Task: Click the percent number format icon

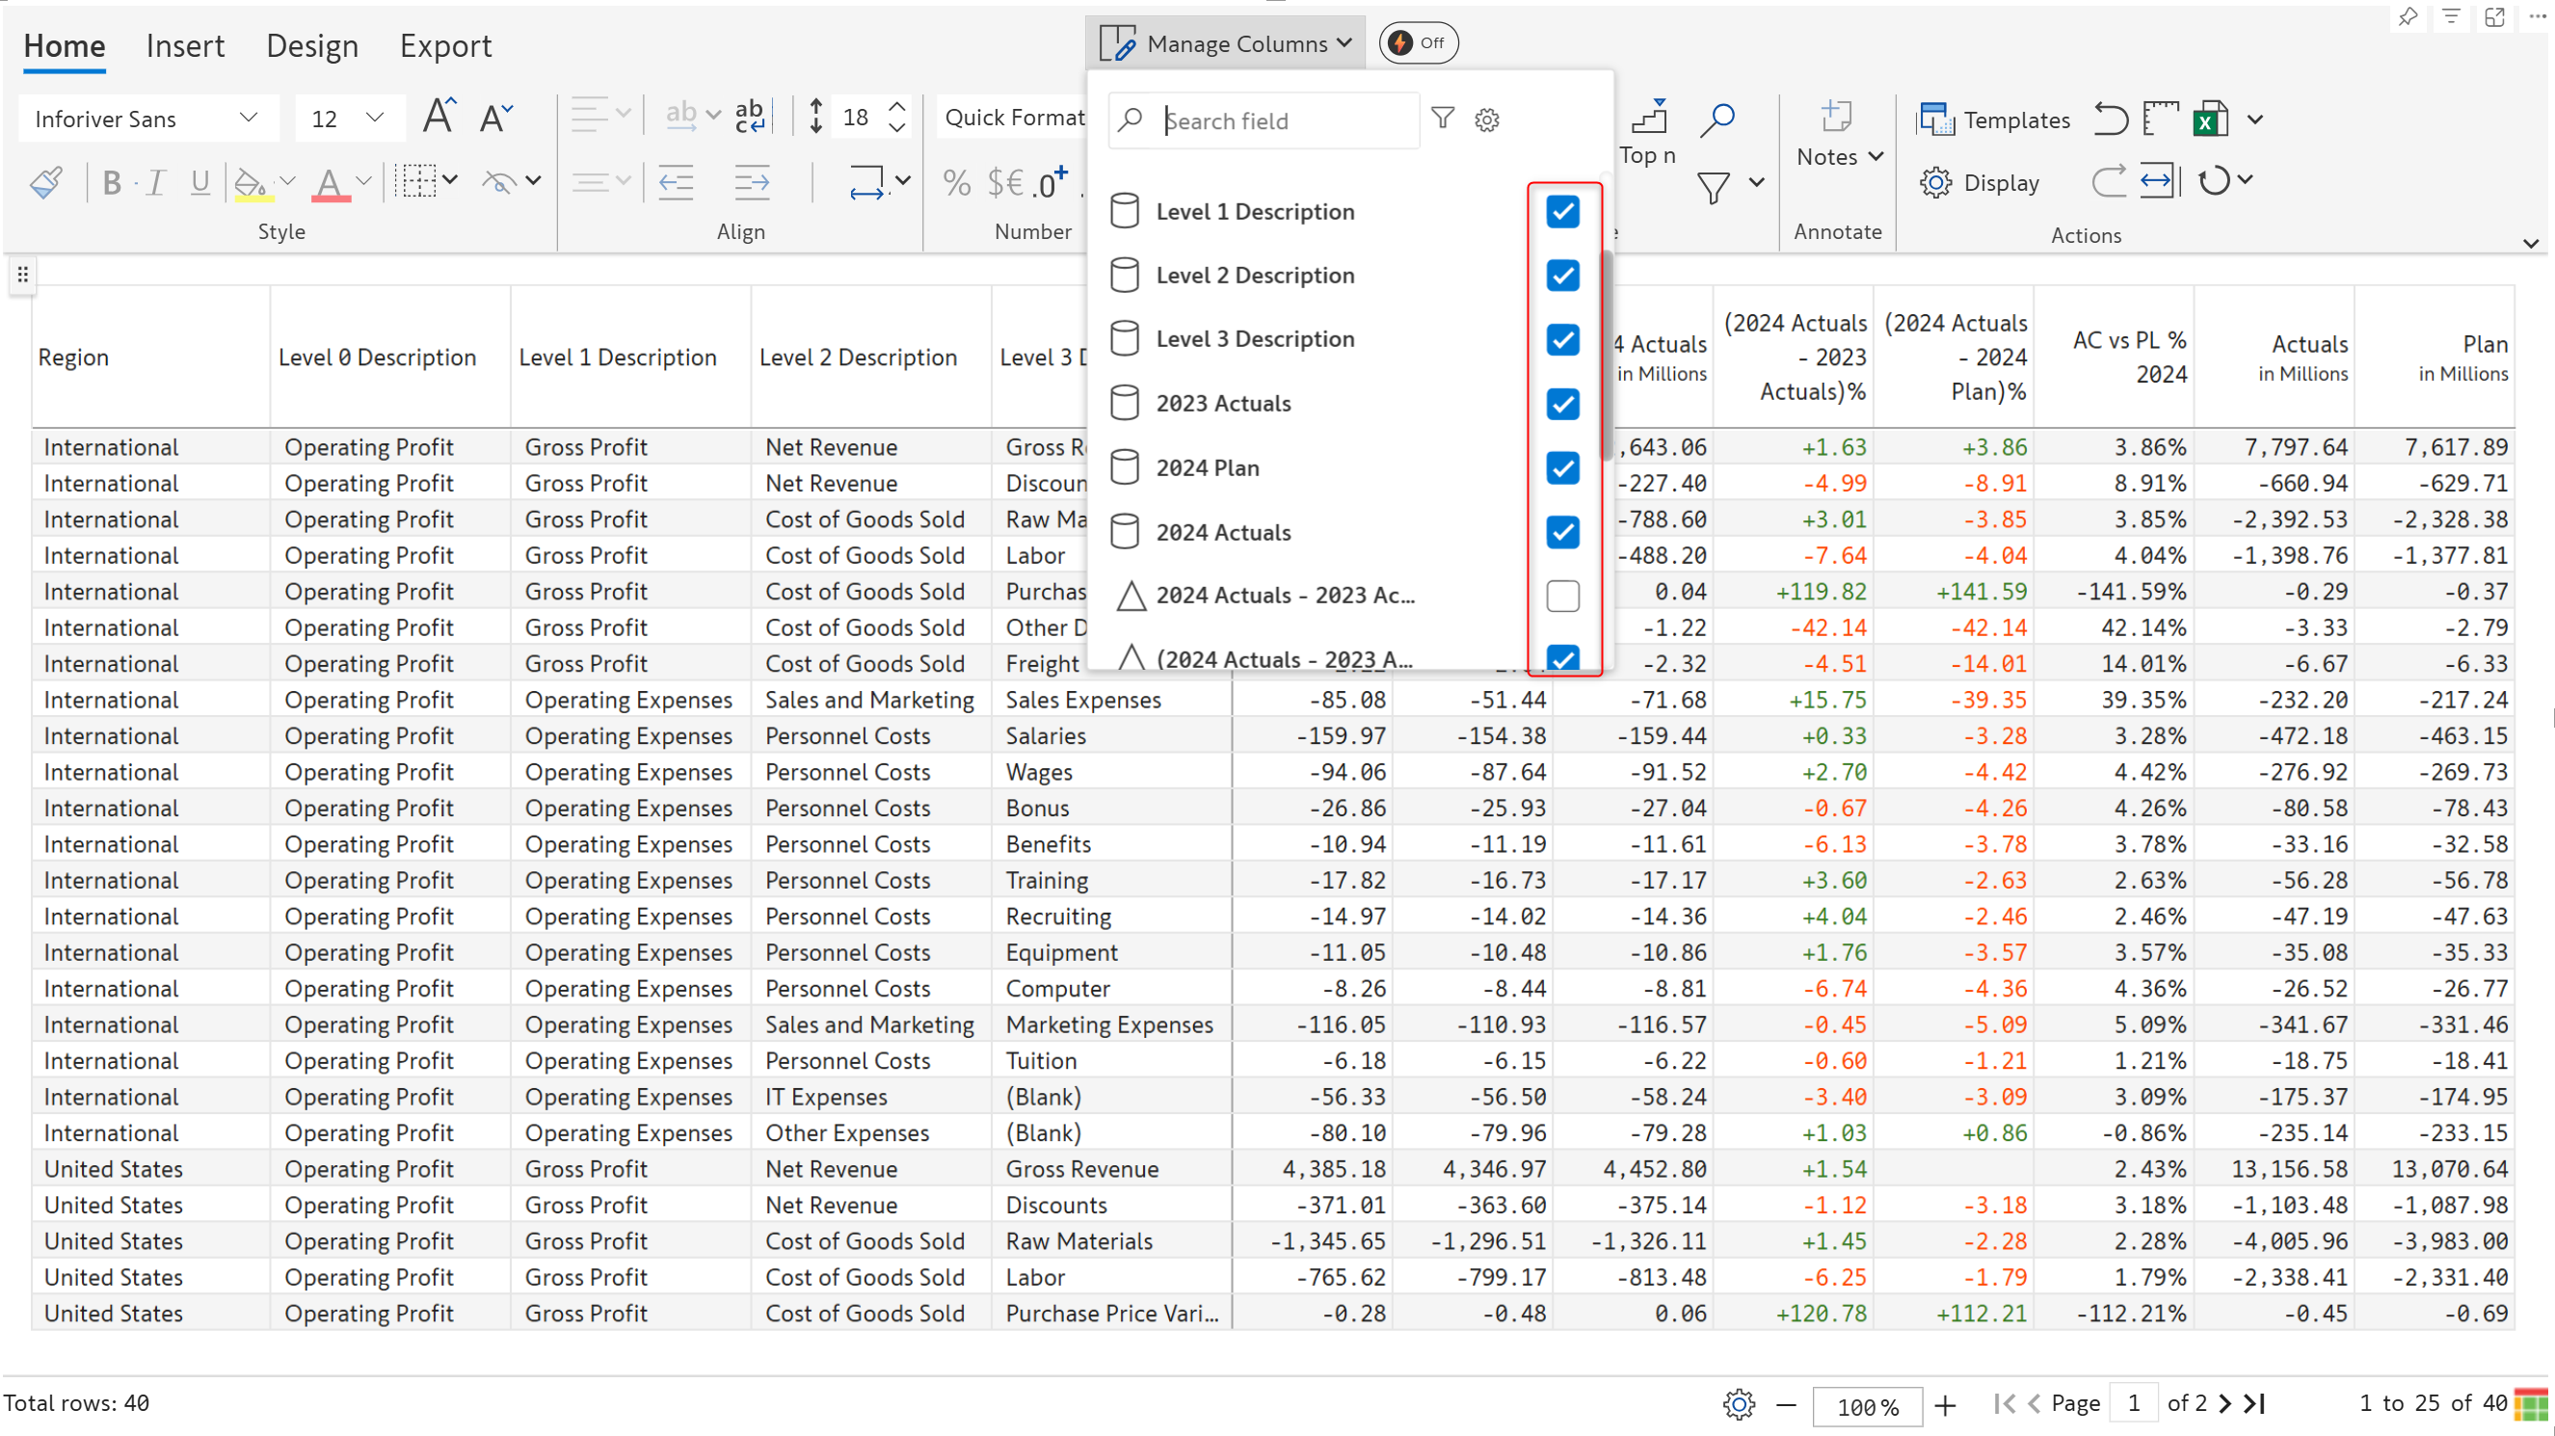Action: click(x=955, y=182)
